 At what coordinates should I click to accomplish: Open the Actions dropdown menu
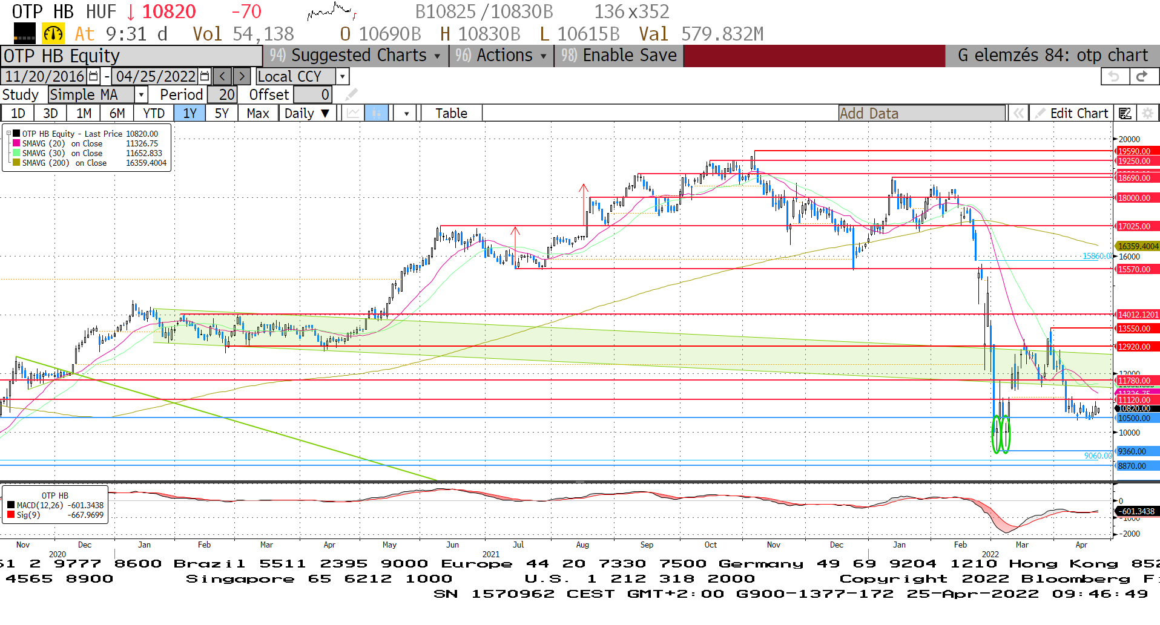pyautogui.click(x=501, y=56)
